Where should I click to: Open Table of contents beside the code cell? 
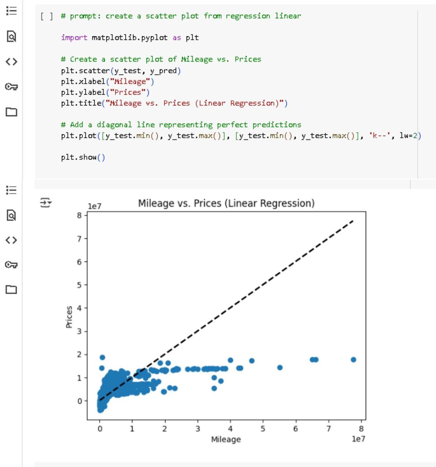(x=11, y=11)
